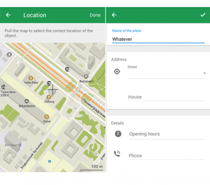Image resolution: width=210 pixels, height=185 pixels.
Task: Tap the crosshair at map center
Action: click(52, 90)
